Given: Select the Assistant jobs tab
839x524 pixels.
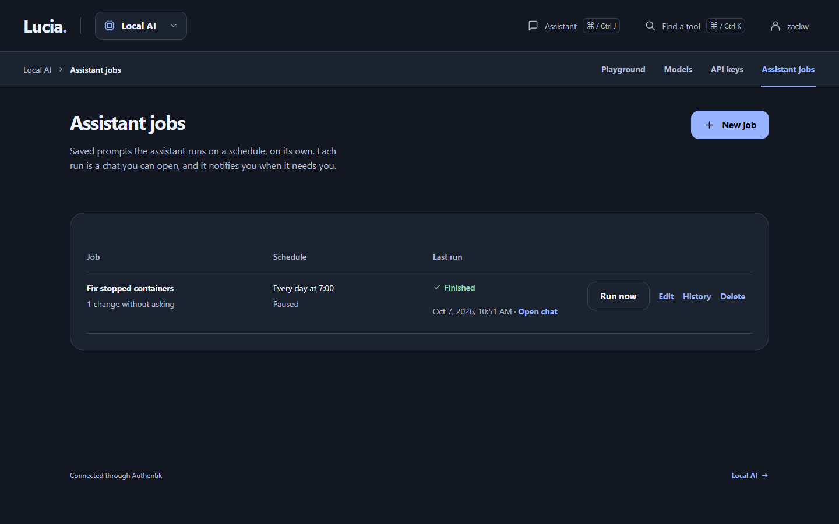Looking at the screenshot, I should coord(788,69).
